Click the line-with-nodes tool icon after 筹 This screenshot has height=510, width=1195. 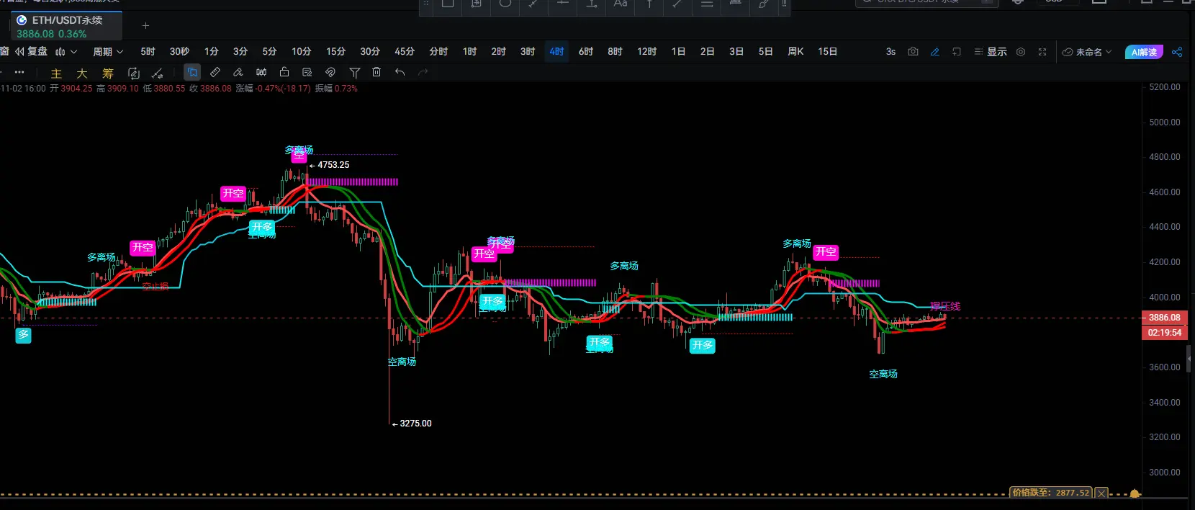click(157, 73)
